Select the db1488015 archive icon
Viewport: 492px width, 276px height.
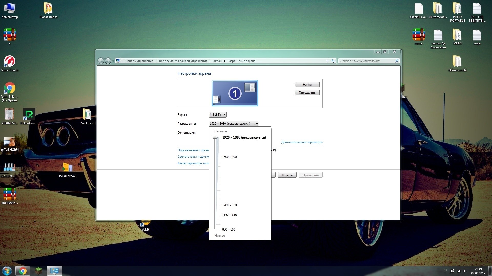[9, 196]
